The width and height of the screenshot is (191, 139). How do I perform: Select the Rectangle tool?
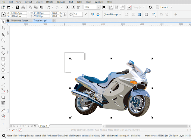click(3, 59)
